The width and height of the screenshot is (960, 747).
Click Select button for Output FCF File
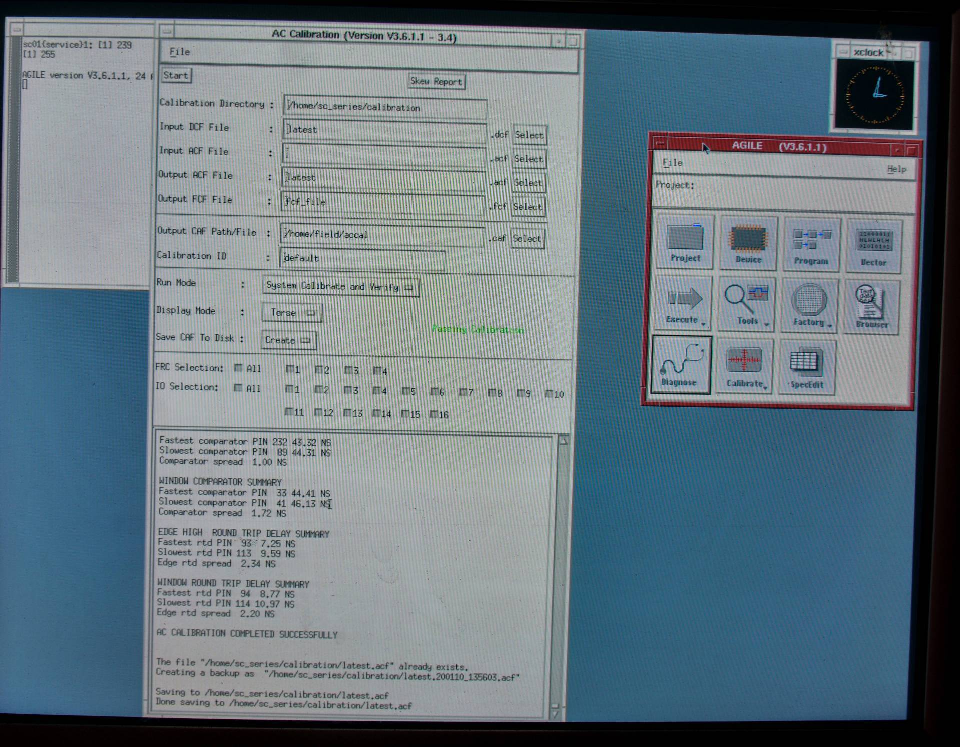click(x=528, y=207)
